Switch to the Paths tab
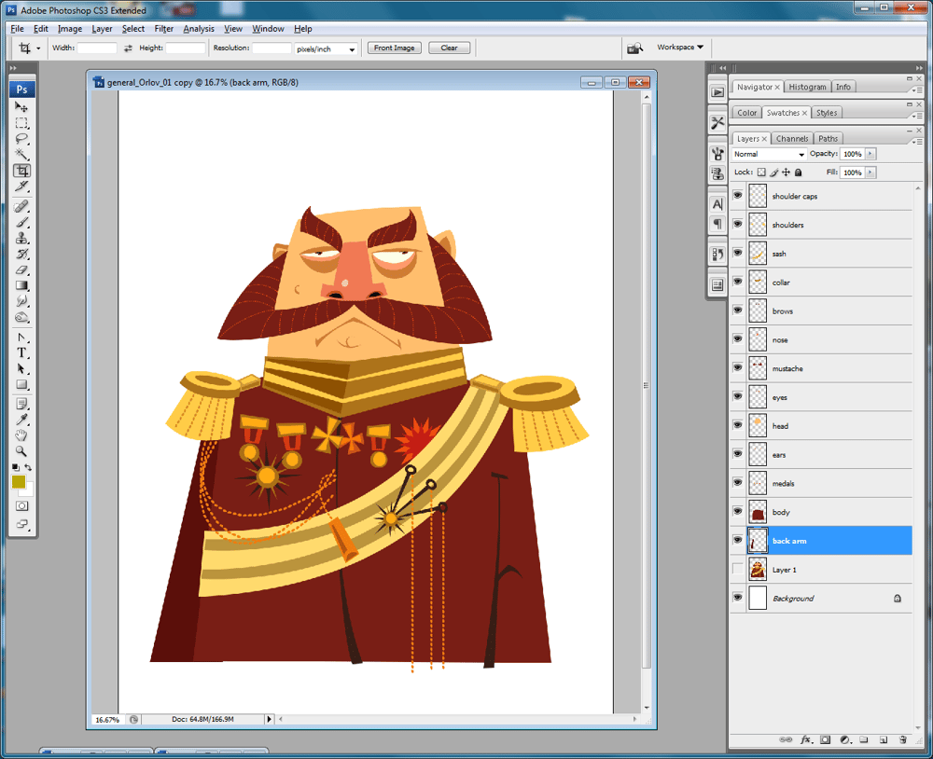 pos(828,139)
